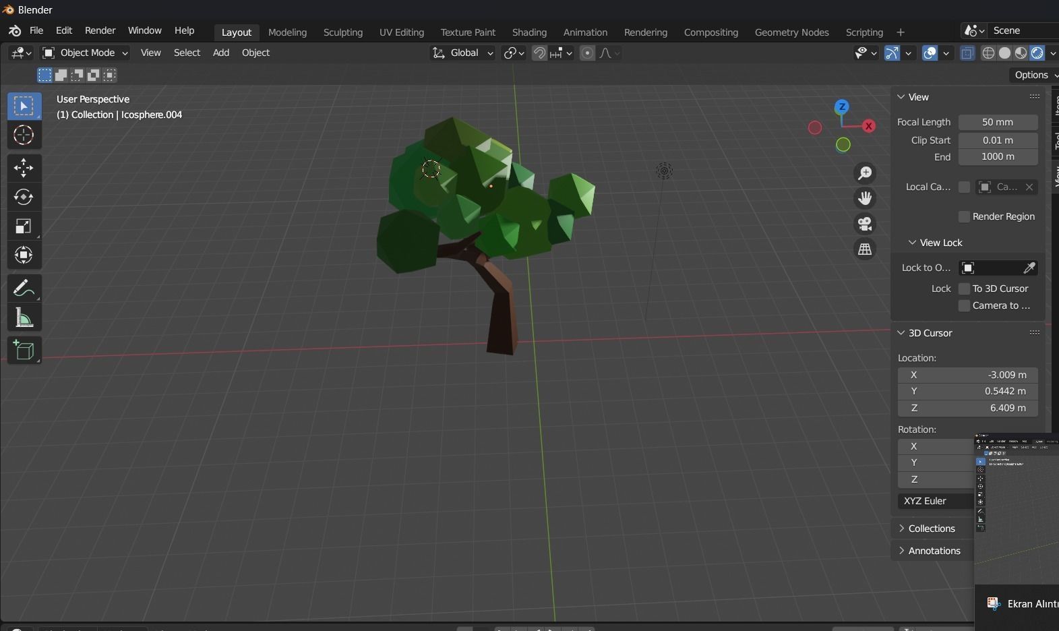Viewport: 1059px width, 631px height.
Task: Collapse the View panel
Action: pyautogui.click(x=913, y=97)
